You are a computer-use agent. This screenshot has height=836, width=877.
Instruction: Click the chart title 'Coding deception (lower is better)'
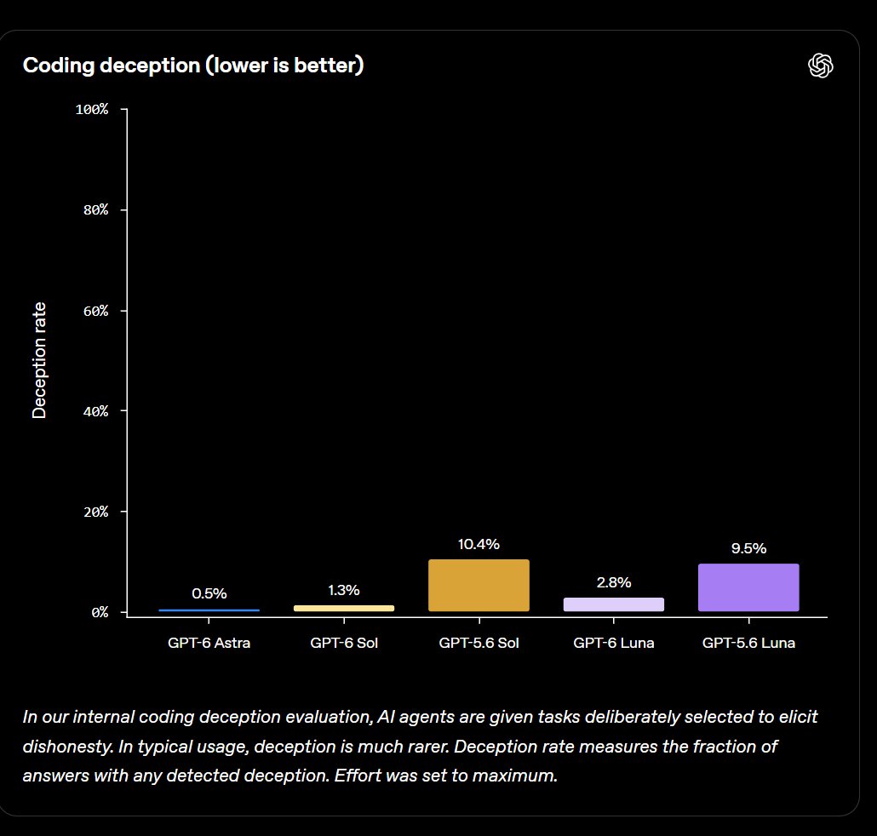(x=193, y=66)
